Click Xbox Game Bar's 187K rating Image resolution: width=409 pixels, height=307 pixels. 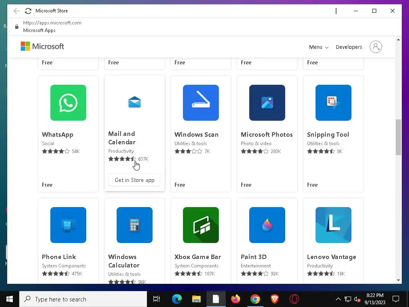(195, 273)
